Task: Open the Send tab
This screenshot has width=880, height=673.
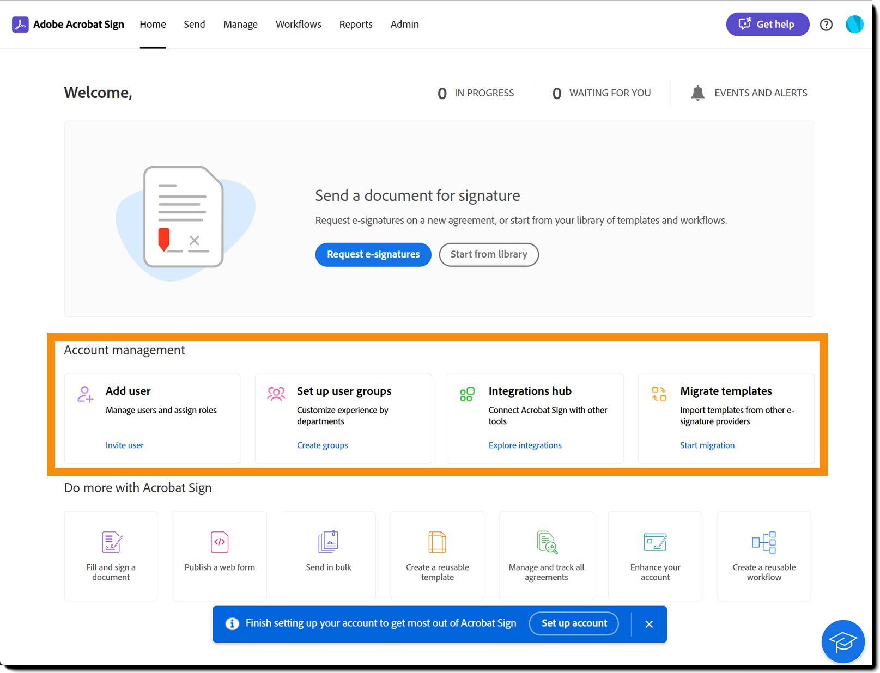Action: point(195,25)
